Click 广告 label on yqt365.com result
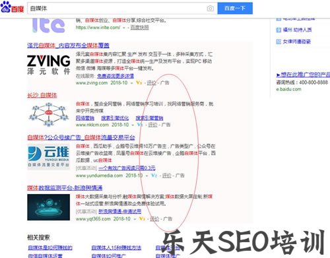The height and width of the screenshot is (258, 330). click(168, 219)
